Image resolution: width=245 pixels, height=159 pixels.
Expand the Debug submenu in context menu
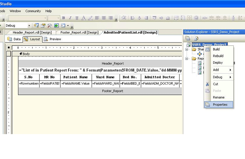(219, 77)
